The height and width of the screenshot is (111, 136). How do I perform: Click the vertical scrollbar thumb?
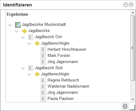[133, 48]
